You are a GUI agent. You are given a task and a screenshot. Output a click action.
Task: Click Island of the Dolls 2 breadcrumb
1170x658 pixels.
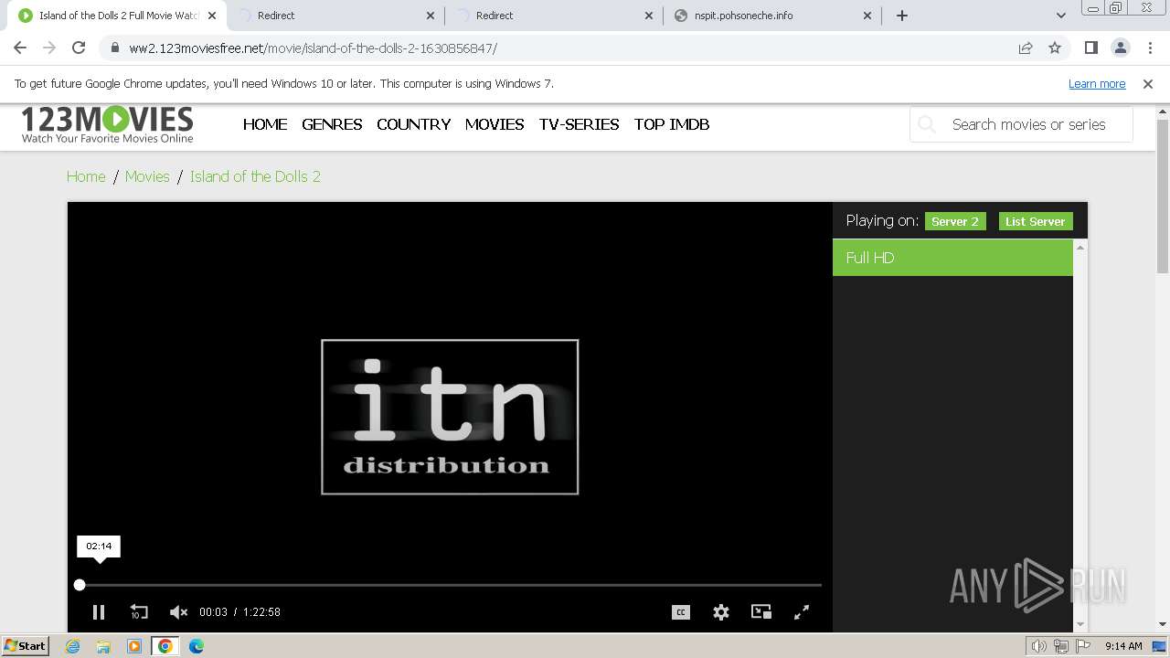click(x=255, y=176)
